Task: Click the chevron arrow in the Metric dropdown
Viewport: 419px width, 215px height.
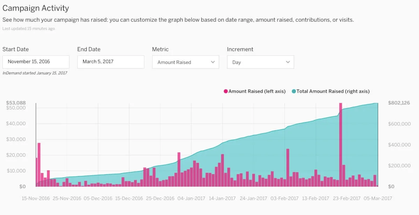Action: click(x=213, y=62)
